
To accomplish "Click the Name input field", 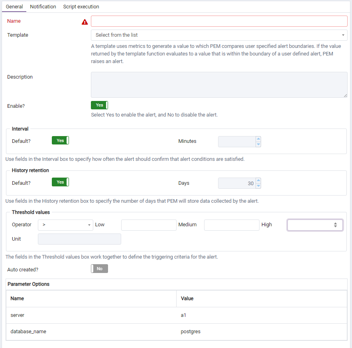I will pos(219,21).
